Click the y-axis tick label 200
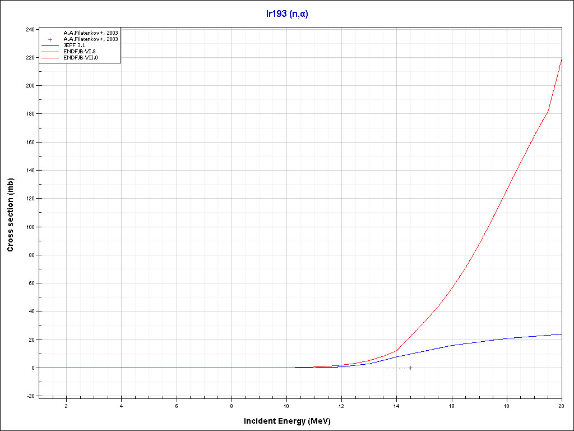 30,86
